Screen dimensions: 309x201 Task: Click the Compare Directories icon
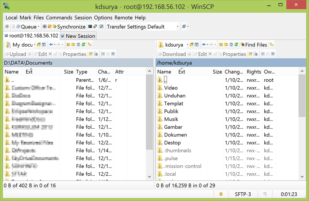45,27
